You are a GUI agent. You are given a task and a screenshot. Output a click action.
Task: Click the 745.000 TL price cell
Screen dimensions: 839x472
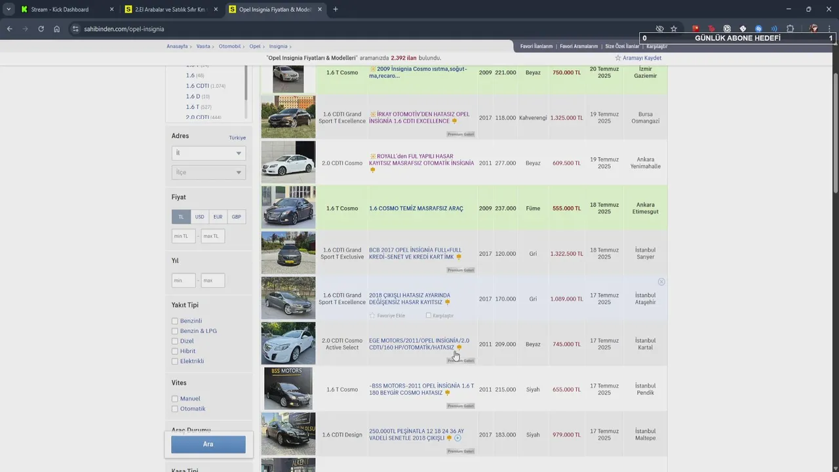click(x=566, y=344)
